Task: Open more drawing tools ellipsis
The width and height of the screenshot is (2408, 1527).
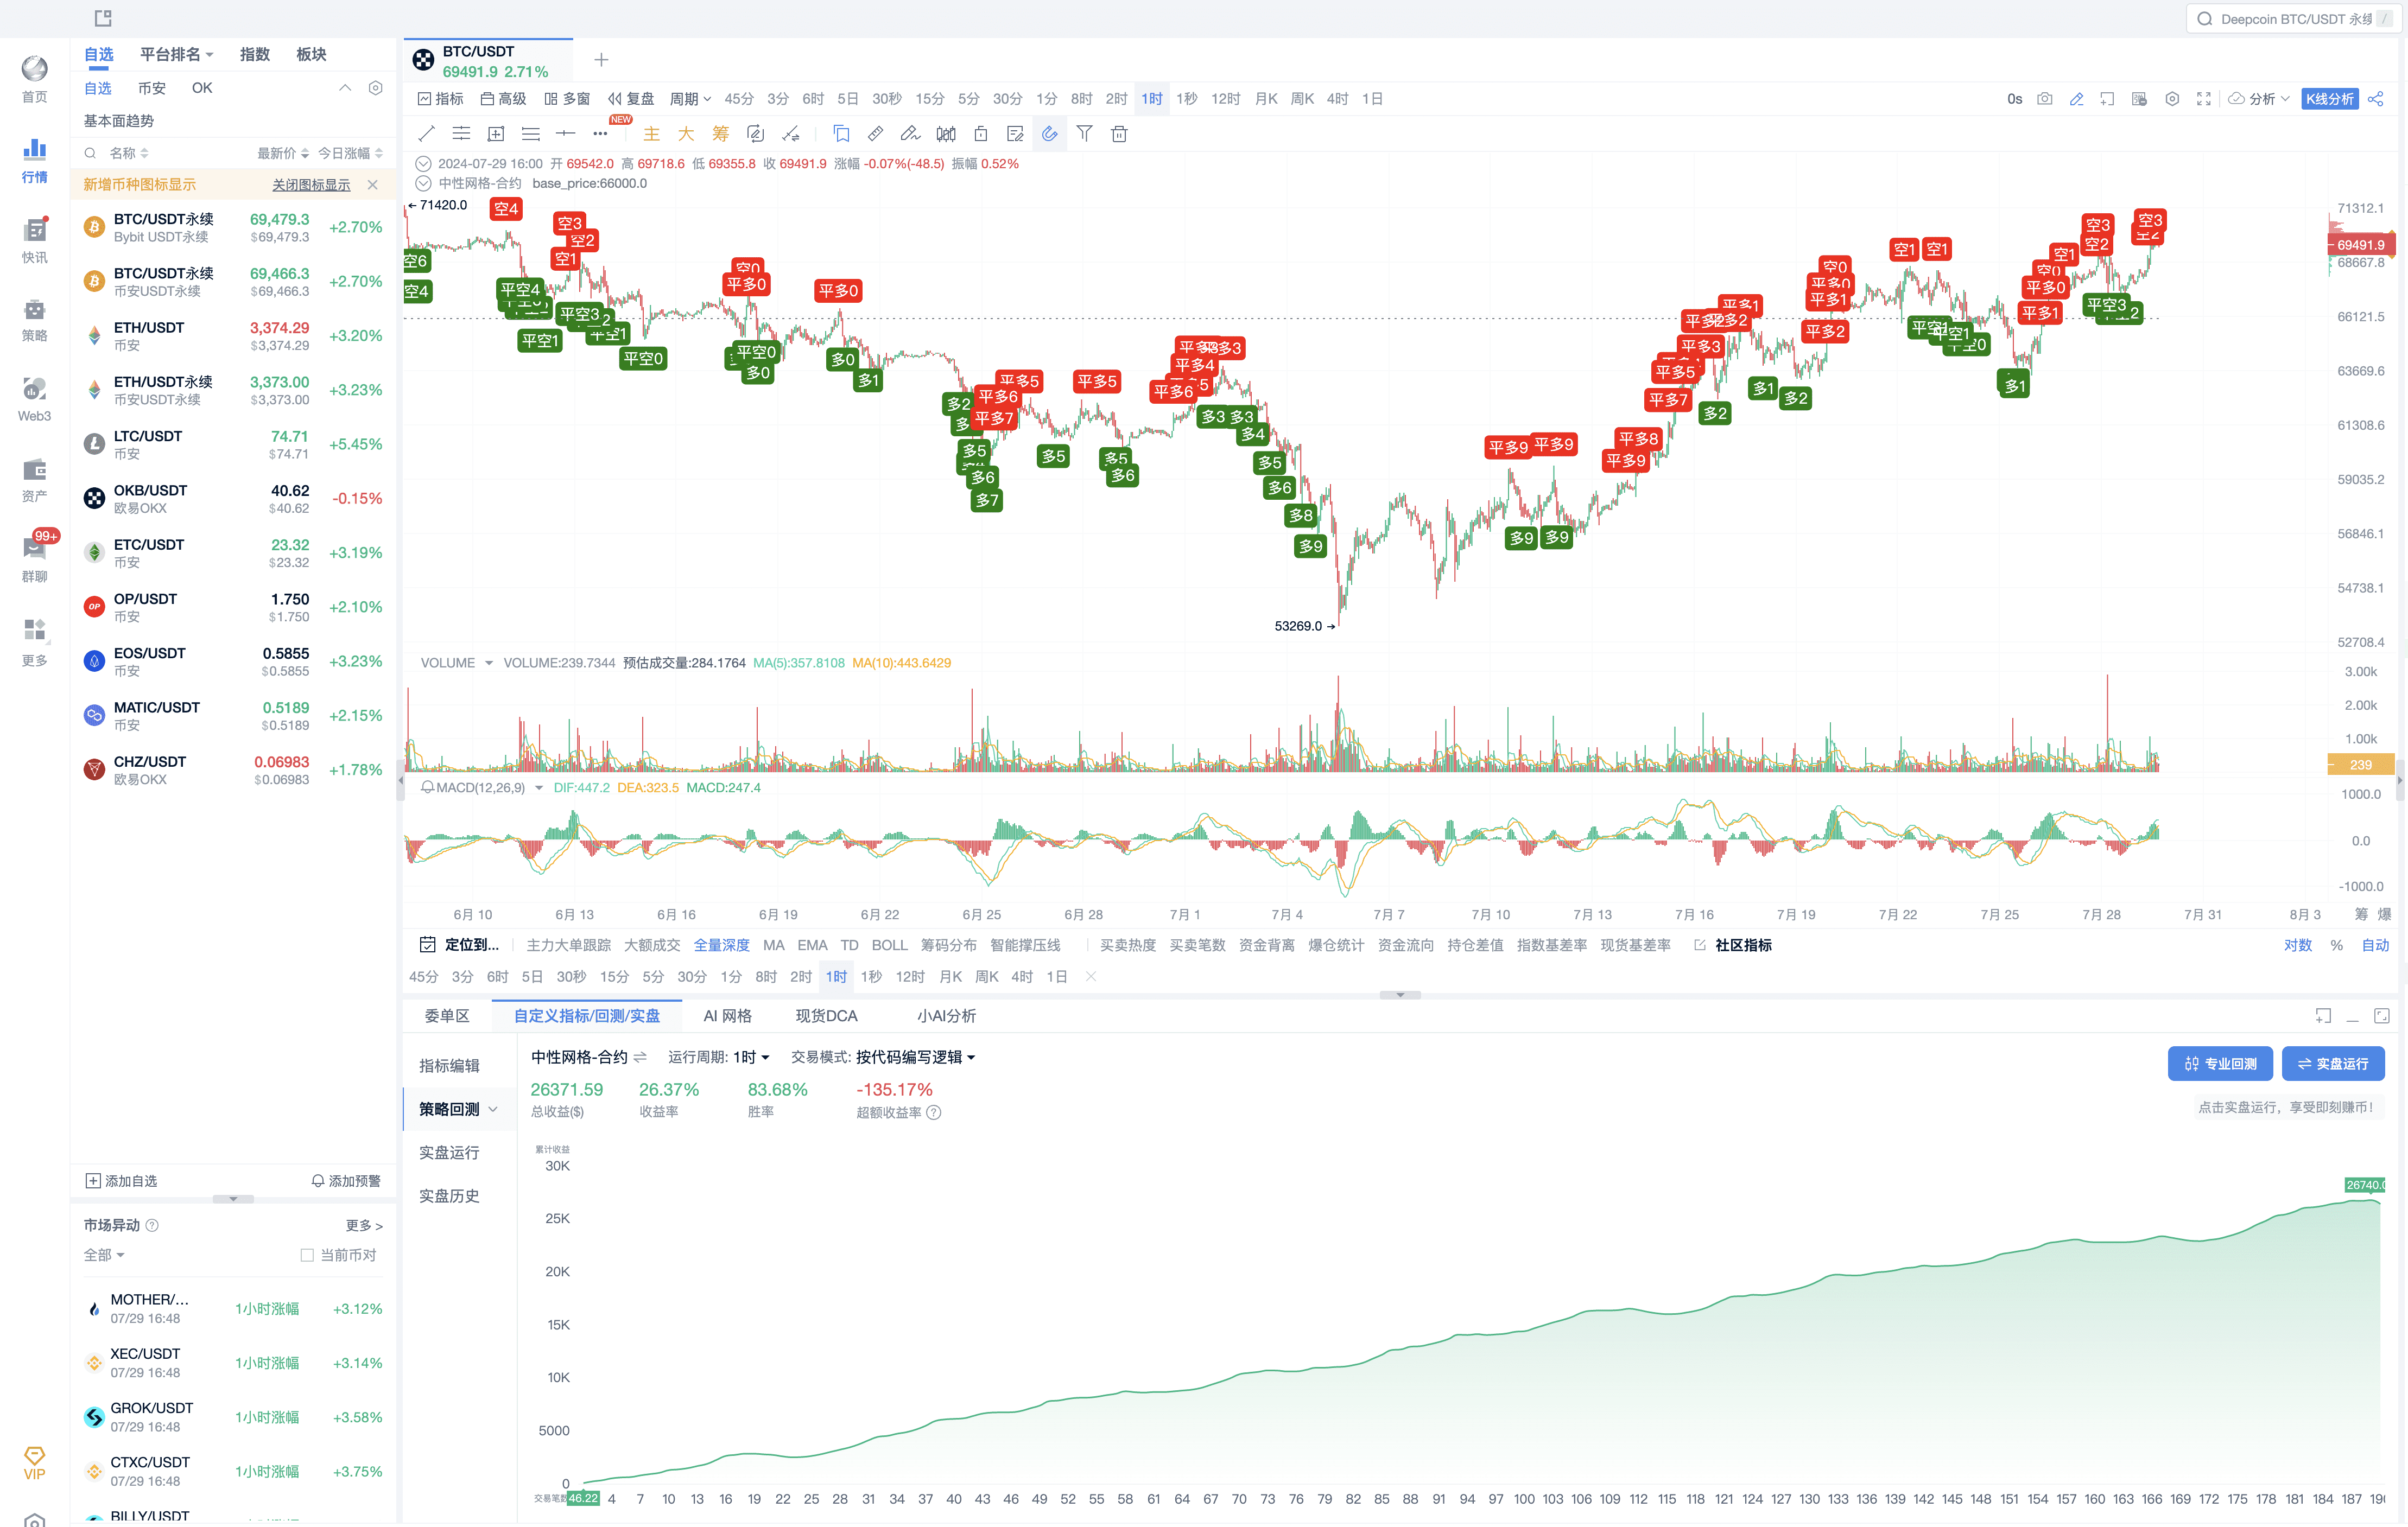Action: (x=600, y=134)
